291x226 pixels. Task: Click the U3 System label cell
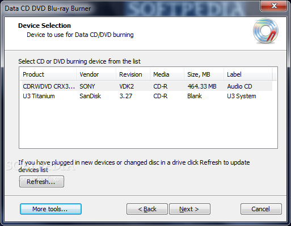coord(242,96)
